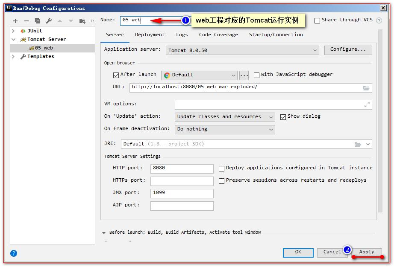Select the 05_web configuration in tree
The image size is (394, 267).
click(53, 48)
